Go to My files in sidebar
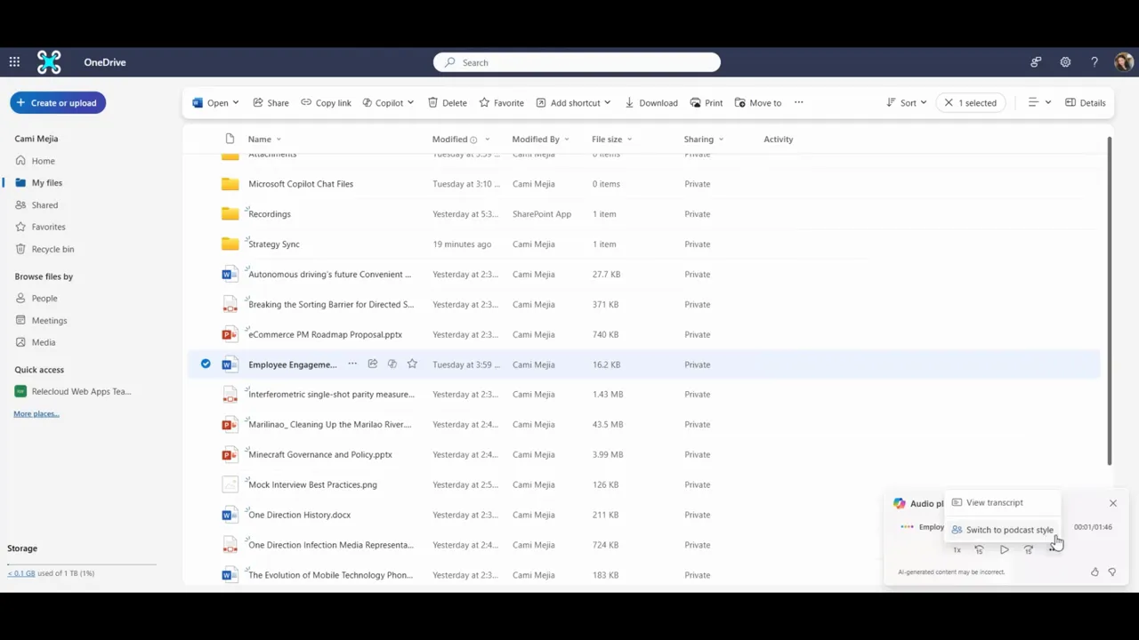 (x=46, y=183)
